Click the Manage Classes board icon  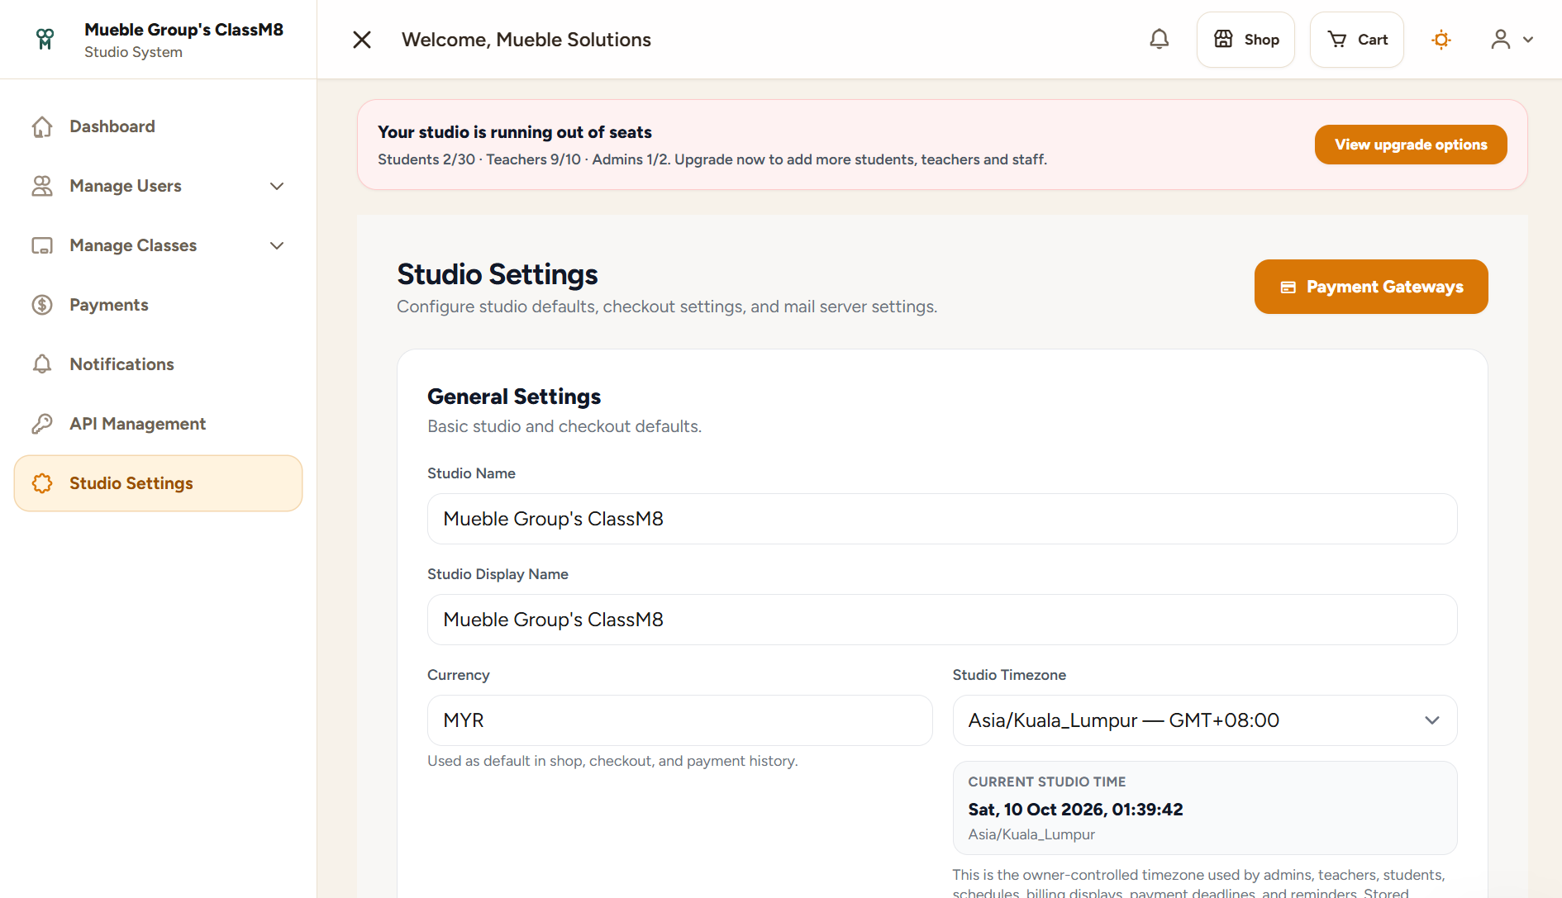pyautogui.click(x=42, y=245)
